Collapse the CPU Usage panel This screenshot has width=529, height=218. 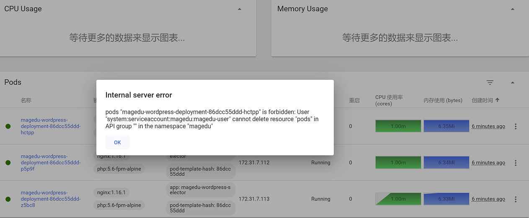[240, 9]
